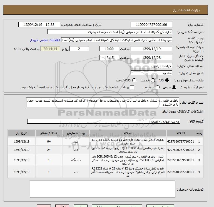This screenshot has height=207, width=214.
Task: Click the unit cell دستگاه in row 3
Action: click(x=76, y=160)
